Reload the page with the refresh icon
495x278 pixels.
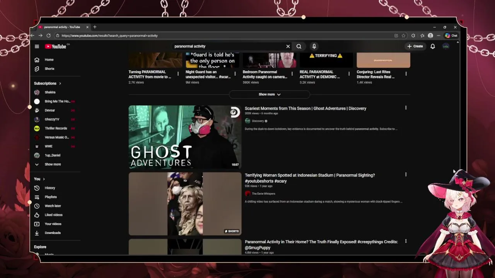tap(48, 36)
